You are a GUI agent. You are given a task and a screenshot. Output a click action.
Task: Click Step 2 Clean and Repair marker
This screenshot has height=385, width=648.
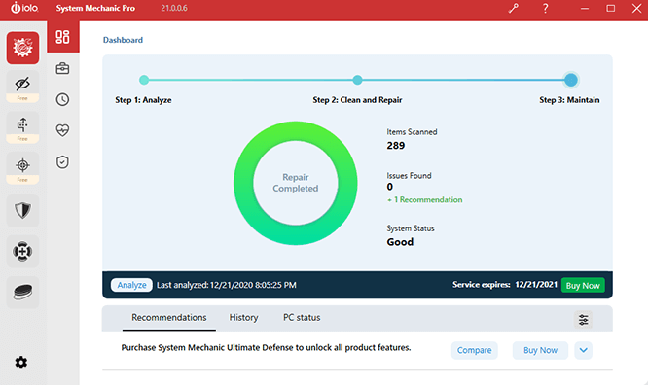tap(357, 80)
